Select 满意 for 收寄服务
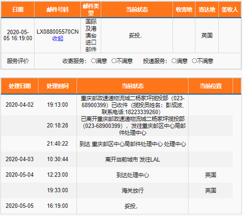 point(94,61)
